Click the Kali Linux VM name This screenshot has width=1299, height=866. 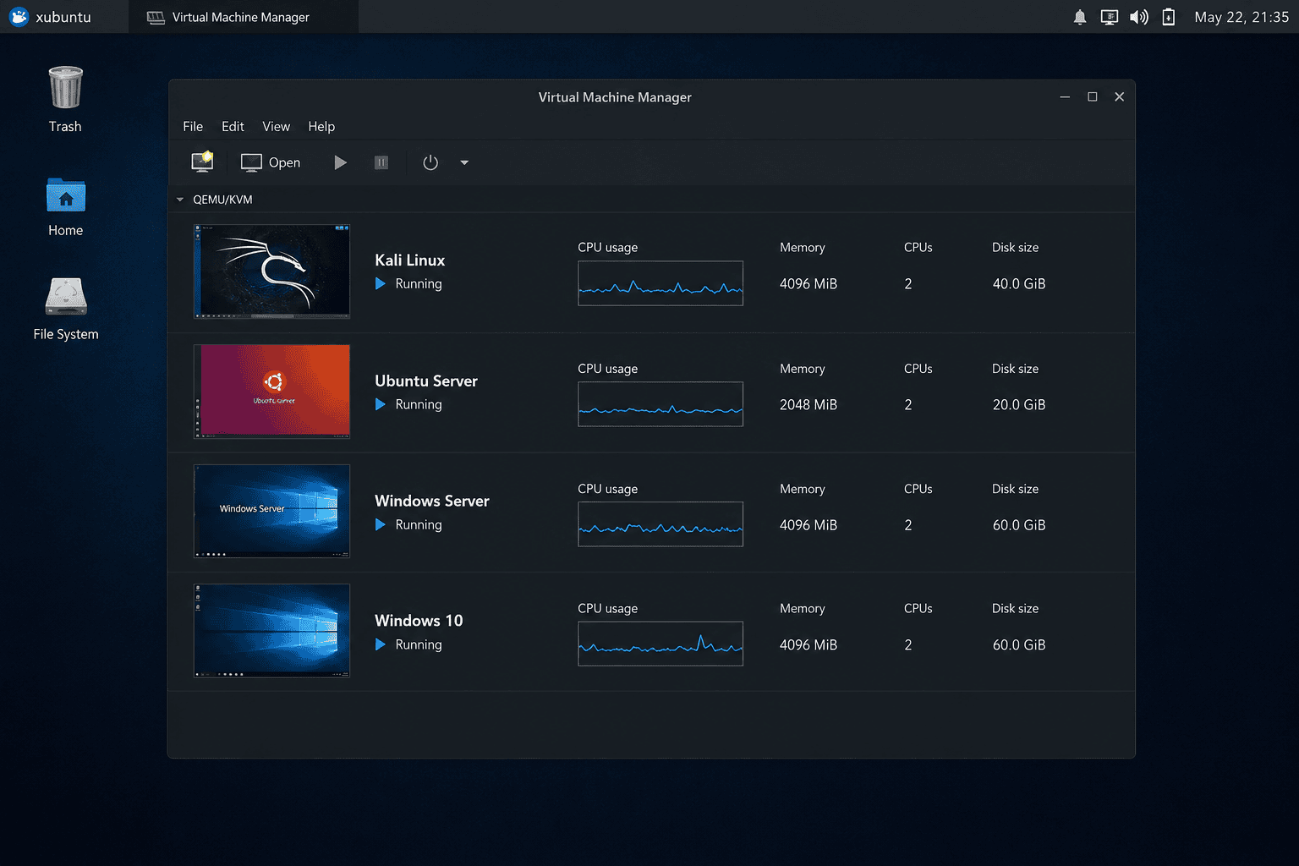click(x=409, y=260)
